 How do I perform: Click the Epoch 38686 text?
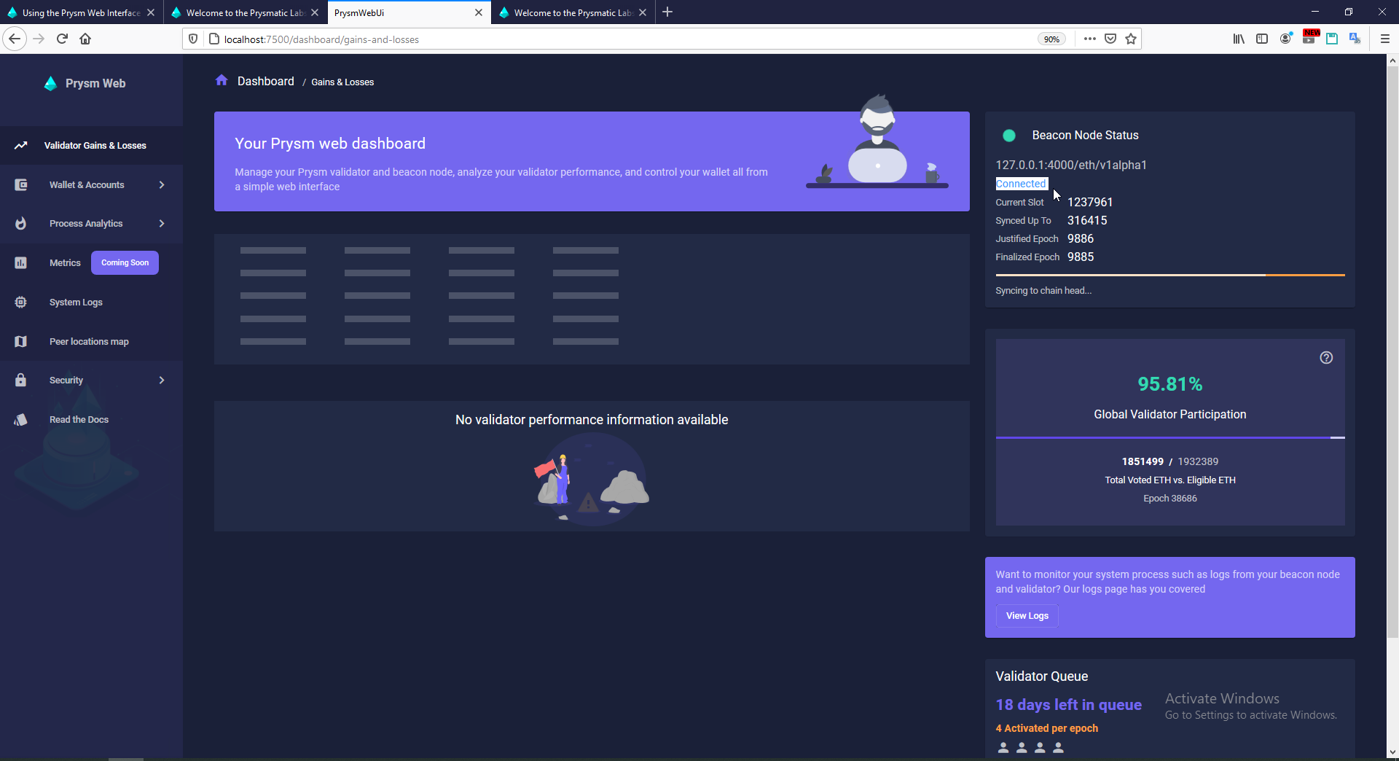(x=1170, y=499)
